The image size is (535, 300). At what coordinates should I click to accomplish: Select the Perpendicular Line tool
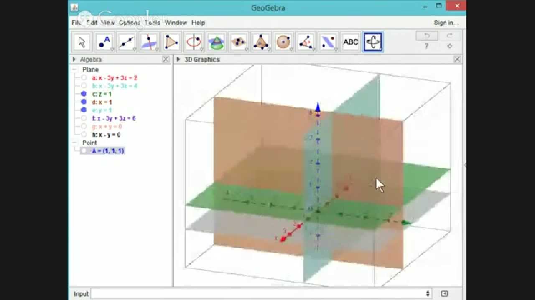tap(149, 42)
